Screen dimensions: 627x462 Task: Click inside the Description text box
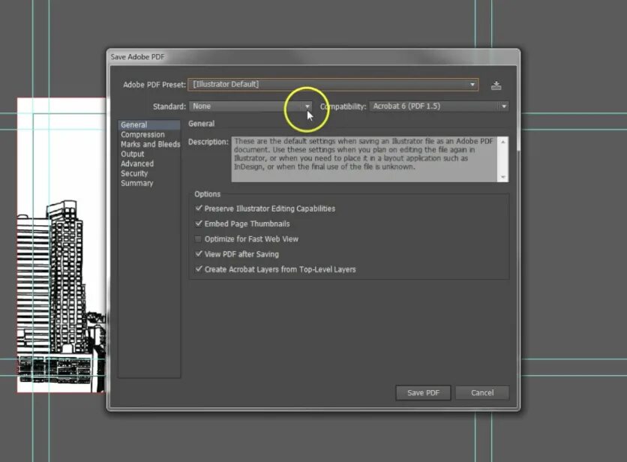click(x=364, y=159)
